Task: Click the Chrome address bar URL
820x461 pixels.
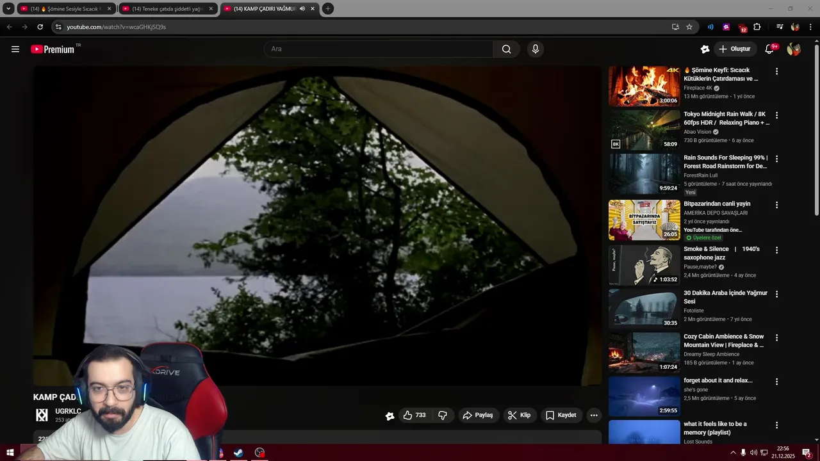Action: click(x=116, y=27)
